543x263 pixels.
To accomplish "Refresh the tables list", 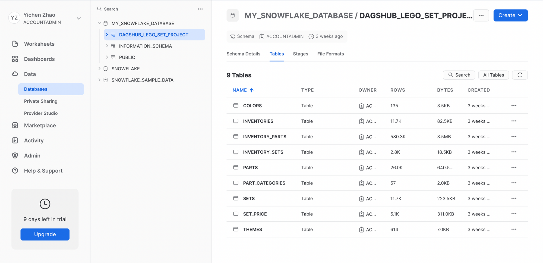I will pos(520,75).
